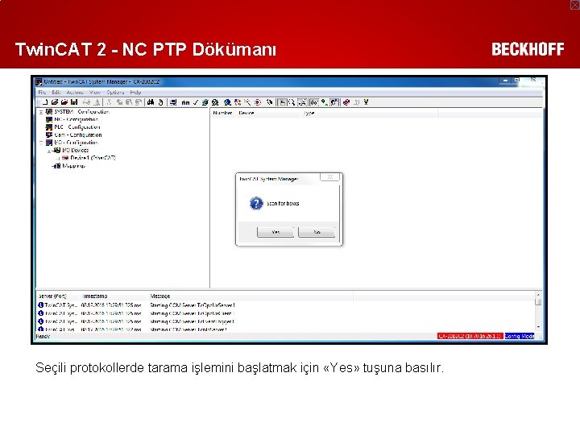Click the Find binoculars toolbar icon
The image size is (580, 435).
point(150,102)
